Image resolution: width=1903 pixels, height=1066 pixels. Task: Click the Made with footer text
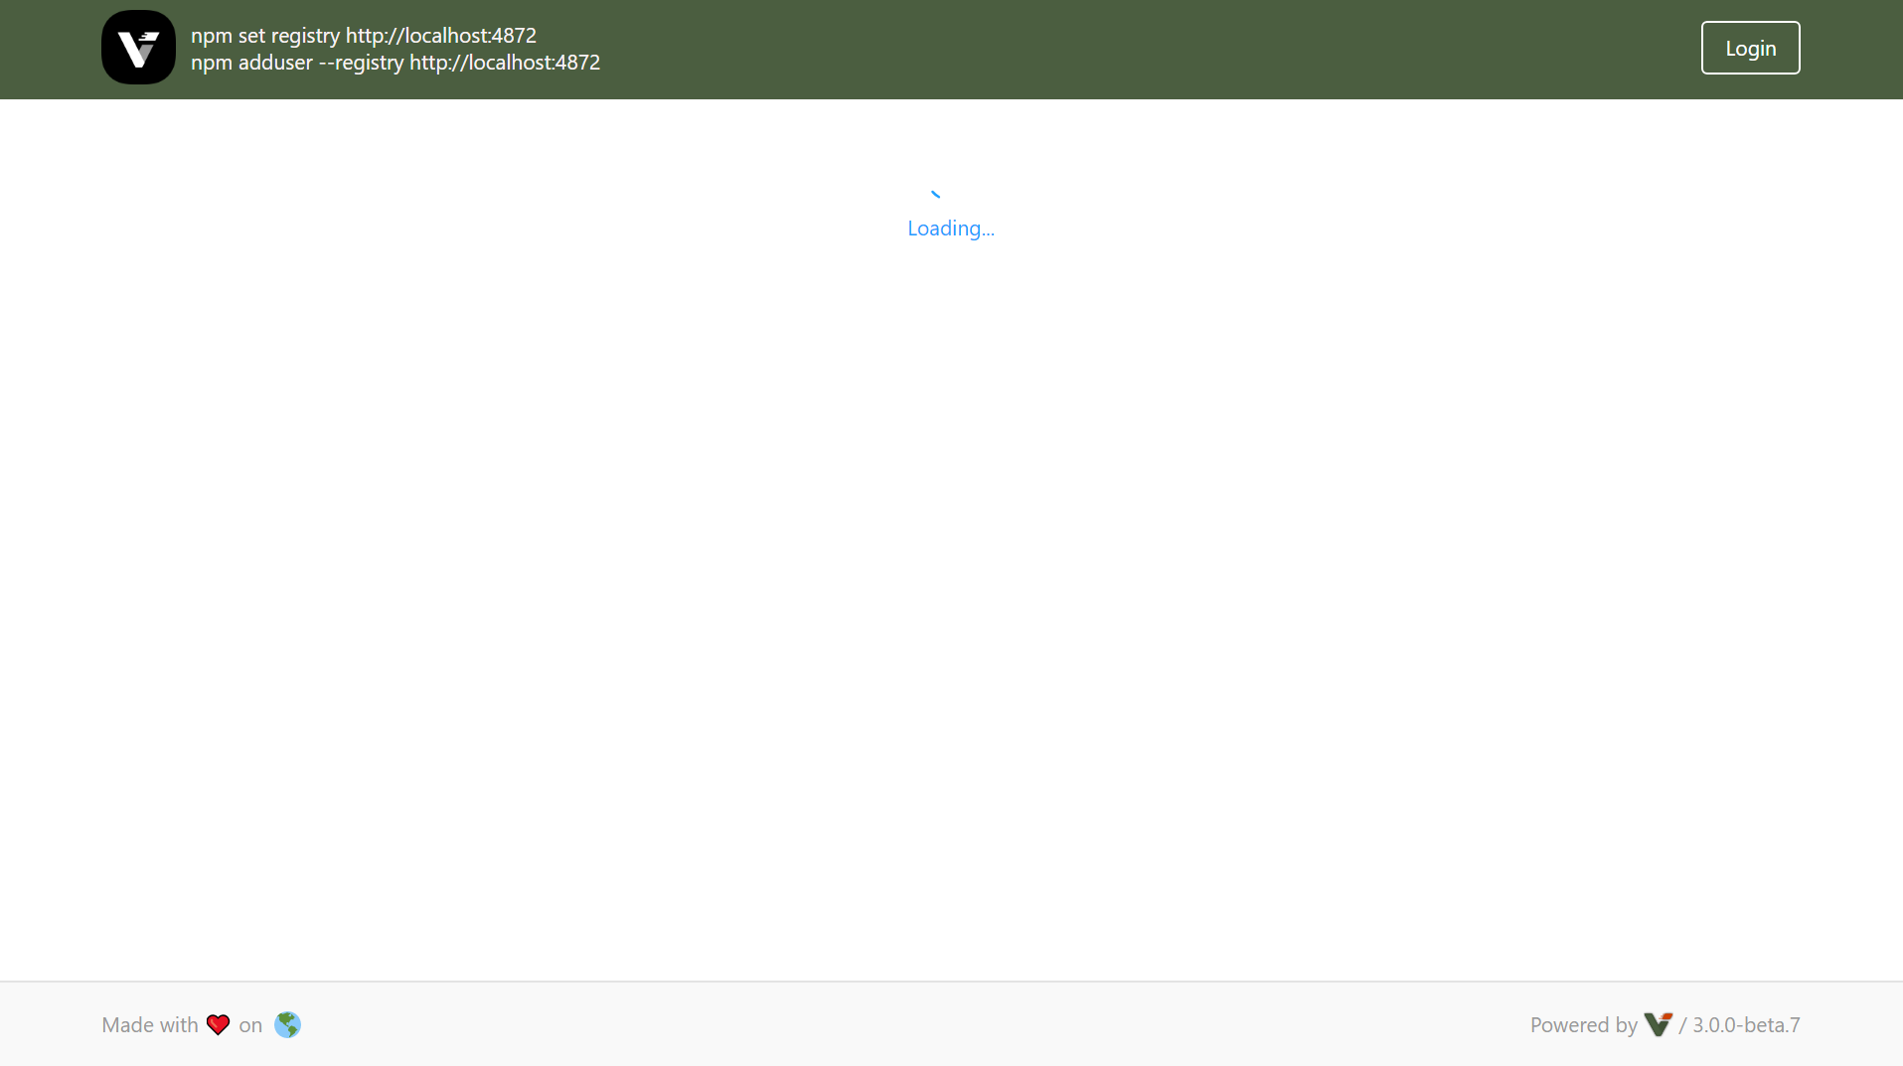pyautogui.click(x=150, y=1024)
